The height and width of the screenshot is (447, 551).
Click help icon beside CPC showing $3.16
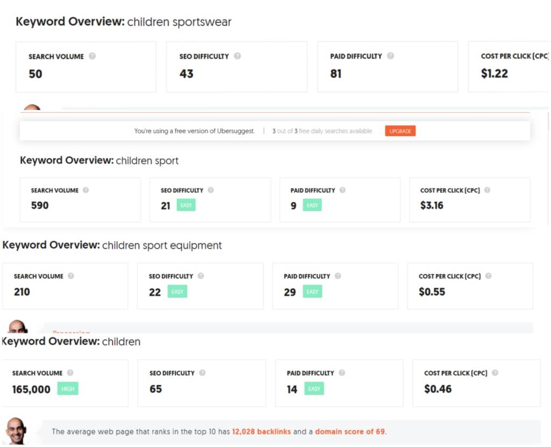[x=487, y=190]
